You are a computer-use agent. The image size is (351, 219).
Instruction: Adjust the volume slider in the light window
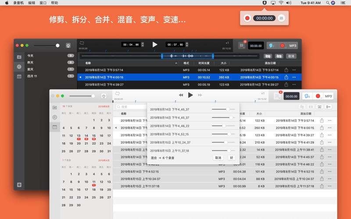(x=82, y=96)
